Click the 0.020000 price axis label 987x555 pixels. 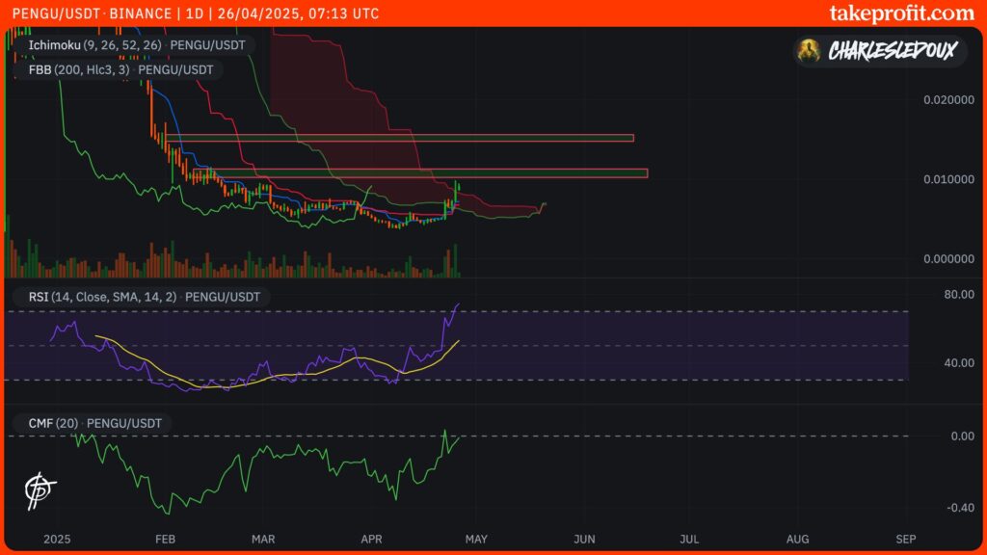coord(947,100)
